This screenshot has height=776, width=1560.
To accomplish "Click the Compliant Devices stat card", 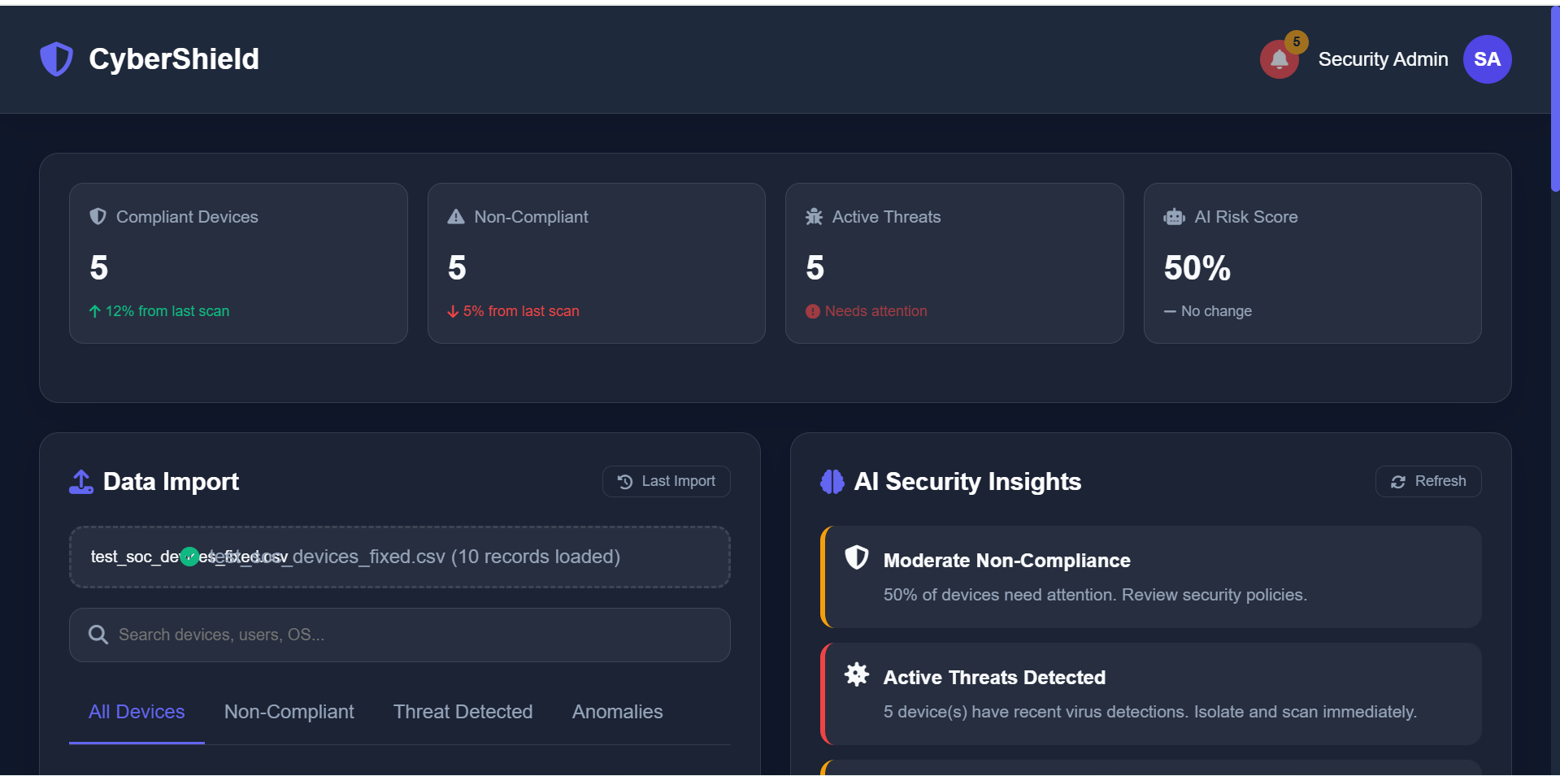I will coord(238,263).
